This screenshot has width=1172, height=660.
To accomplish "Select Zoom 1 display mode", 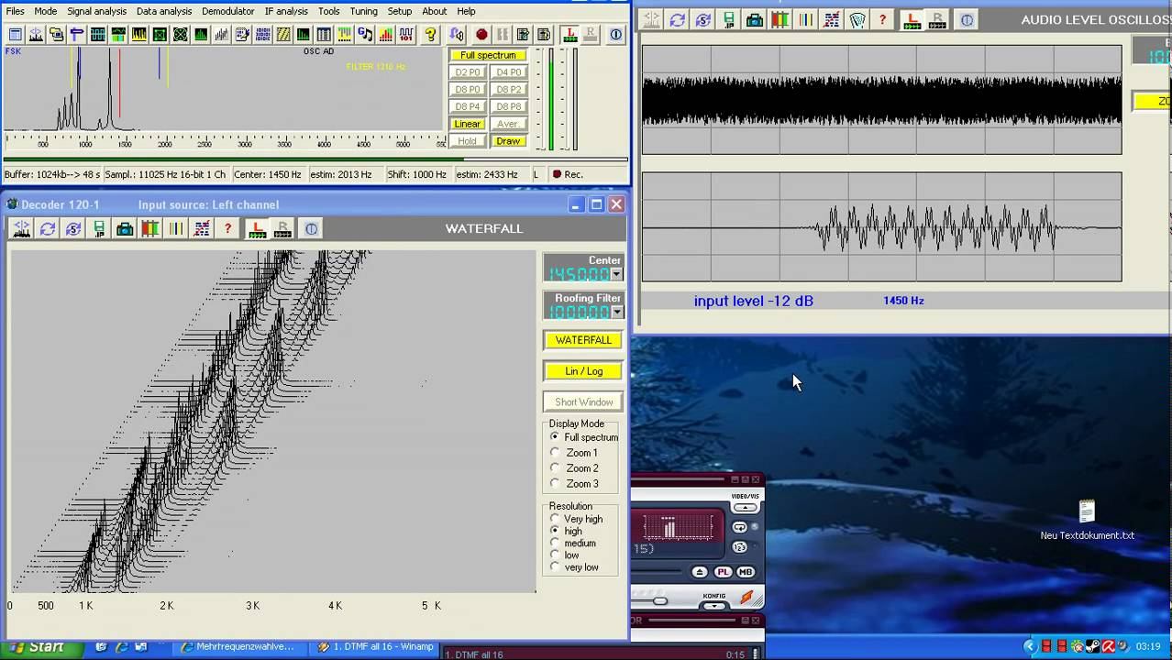I will pos(555,453).
